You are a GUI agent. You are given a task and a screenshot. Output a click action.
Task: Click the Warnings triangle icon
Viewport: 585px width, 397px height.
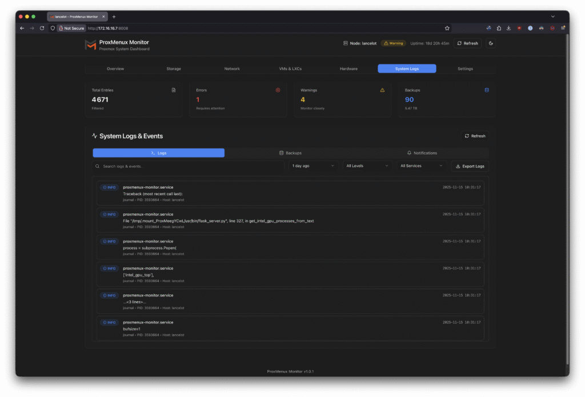coord(382,90)
